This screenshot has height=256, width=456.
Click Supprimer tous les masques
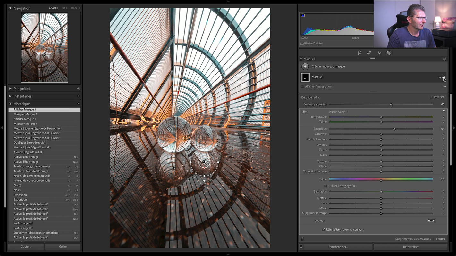pos(413,239)
